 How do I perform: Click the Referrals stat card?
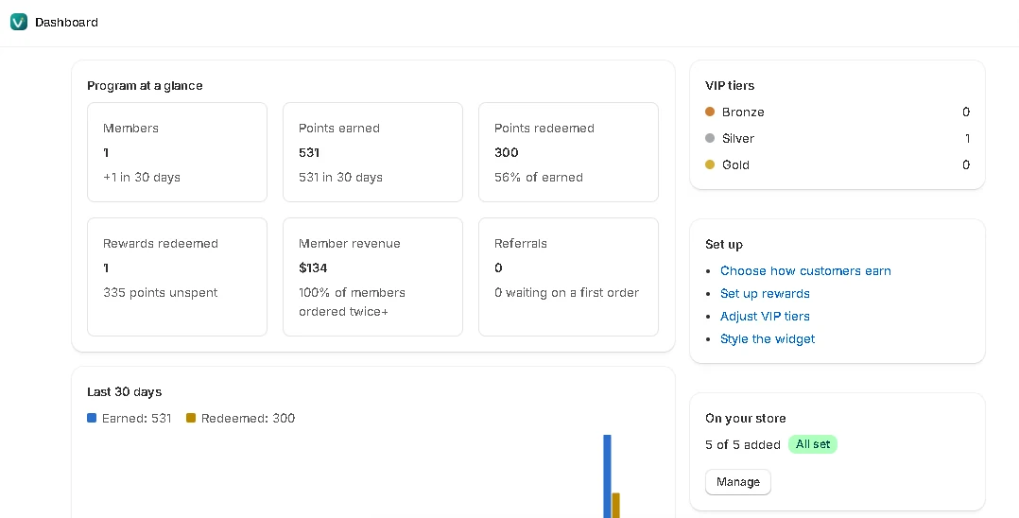pyautogui.click(x=569, y=277)
